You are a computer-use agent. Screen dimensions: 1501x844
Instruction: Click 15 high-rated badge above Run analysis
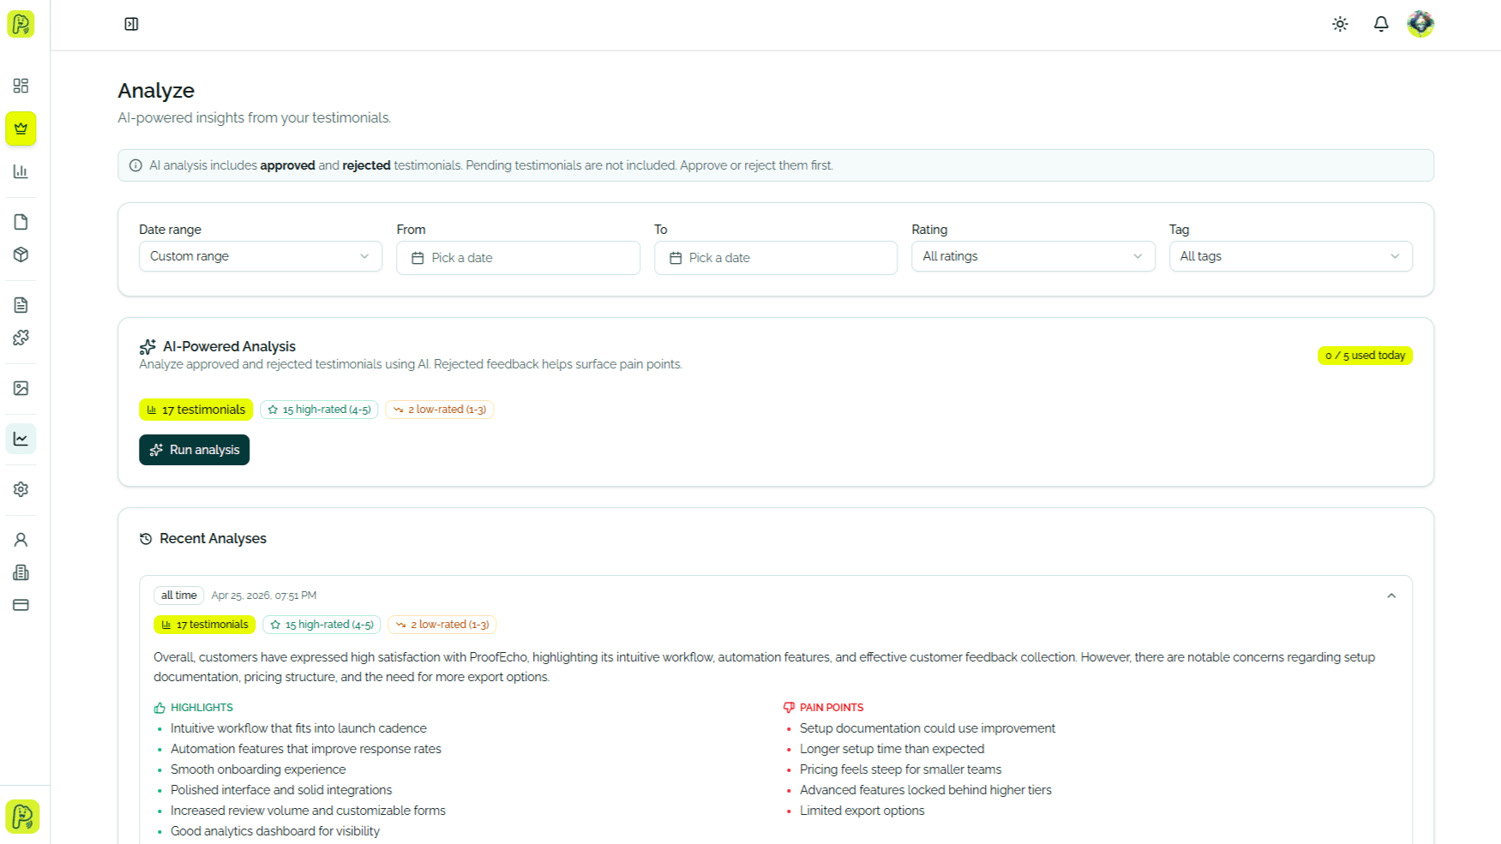(x=319, y=410)
